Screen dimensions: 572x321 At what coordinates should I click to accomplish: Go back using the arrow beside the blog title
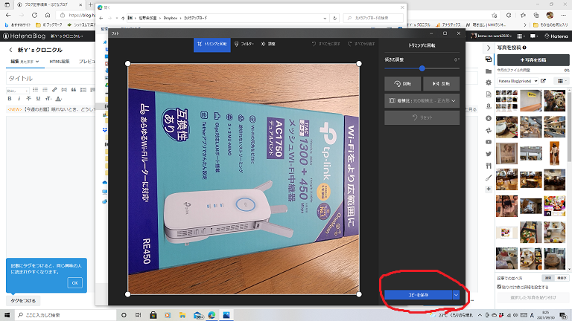pyautogui.click(x=10, y=50)
